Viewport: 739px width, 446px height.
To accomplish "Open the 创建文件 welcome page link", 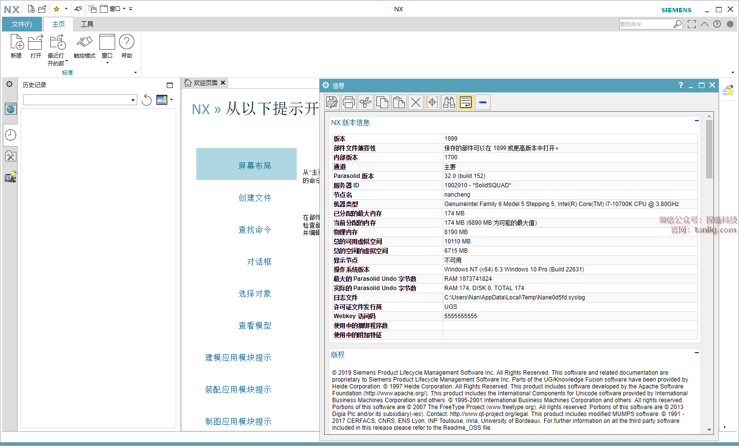I will (x=254, y=198).
